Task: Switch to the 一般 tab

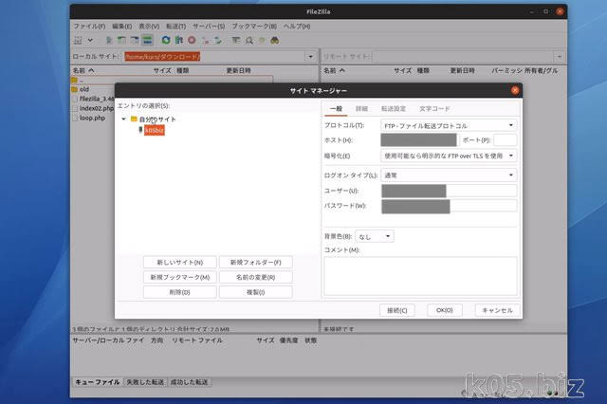Action: [x=336, y=109]
